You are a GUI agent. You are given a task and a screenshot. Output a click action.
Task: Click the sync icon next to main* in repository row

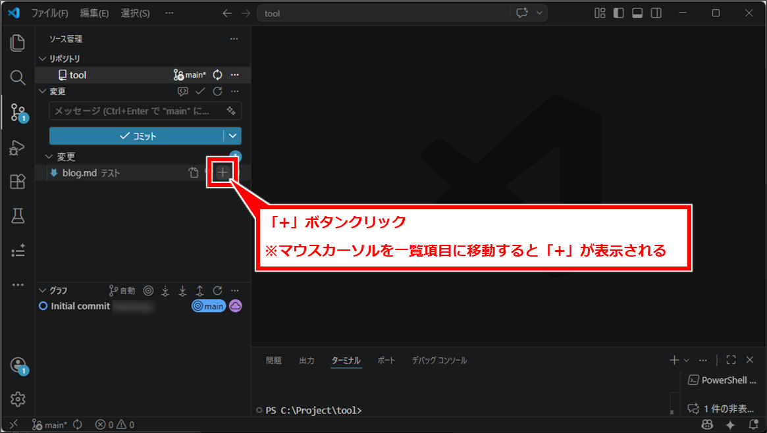(x=217, y=75)
